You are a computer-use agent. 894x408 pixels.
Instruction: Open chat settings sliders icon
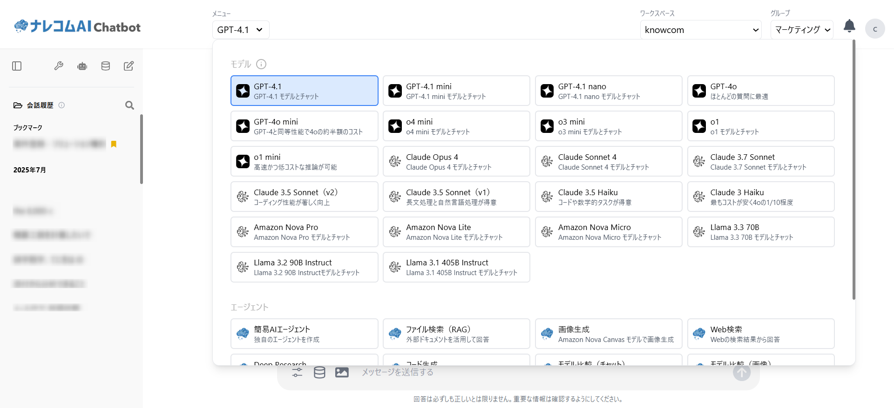pyautogui.click(x=297, y=372)
